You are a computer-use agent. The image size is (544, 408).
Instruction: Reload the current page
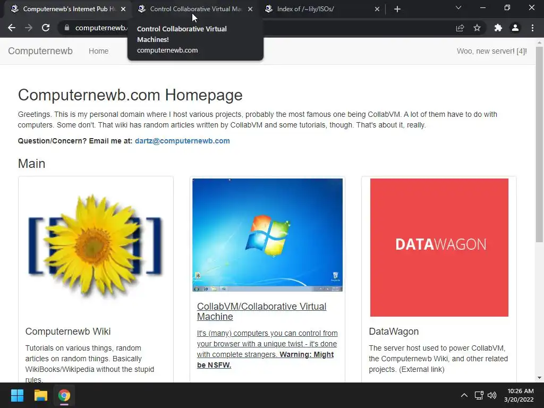click(x=46, y=28)
